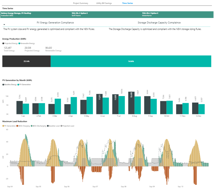This screenshot has height=189, width=214.
Task: Click the July PV generation bar 10,036
Action: (x=122, y=105)
